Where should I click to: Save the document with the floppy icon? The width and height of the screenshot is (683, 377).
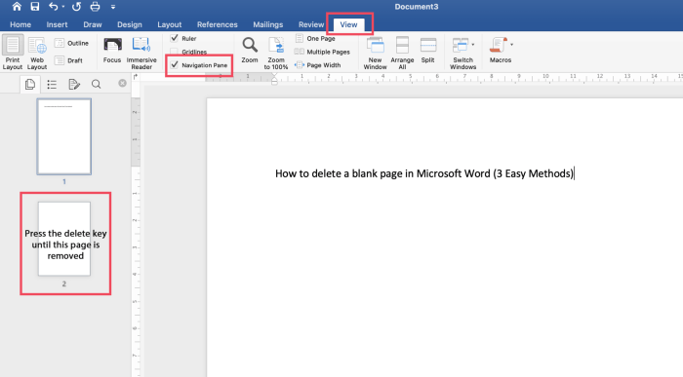pyautogui.click(x=35, y=7)
